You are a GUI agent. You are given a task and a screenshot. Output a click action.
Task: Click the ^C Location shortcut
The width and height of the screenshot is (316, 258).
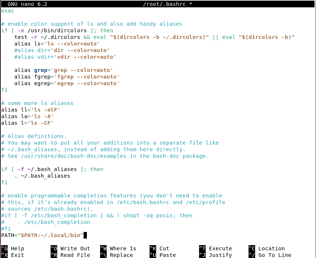tap(267, 248)
